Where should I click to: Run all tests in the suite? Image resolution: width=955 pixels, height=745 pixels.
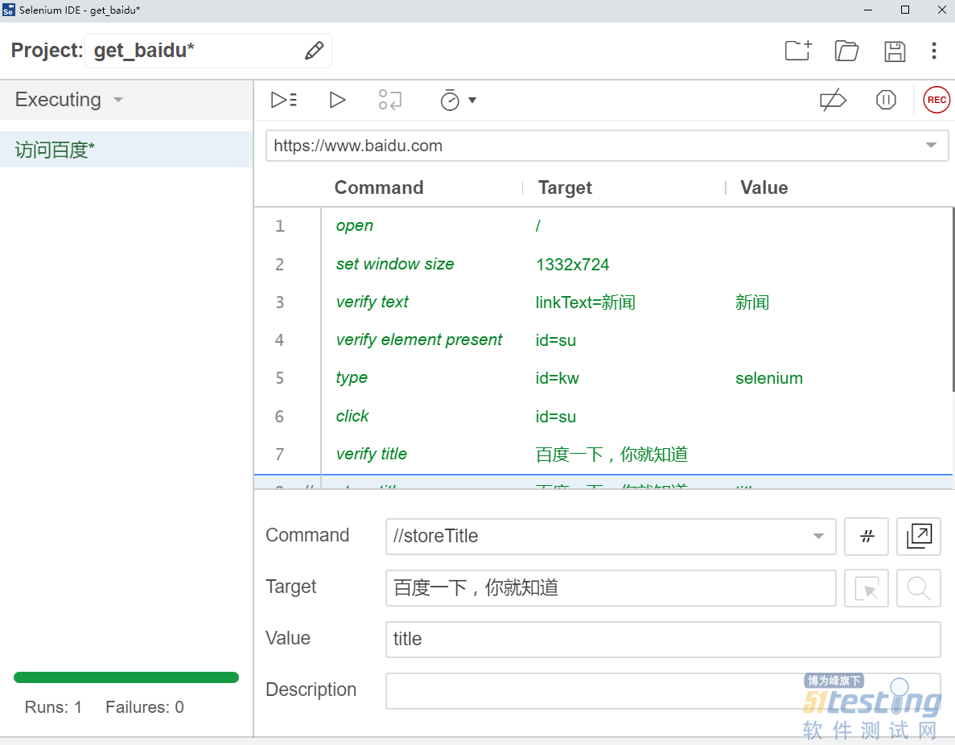(x=284, y=99)
